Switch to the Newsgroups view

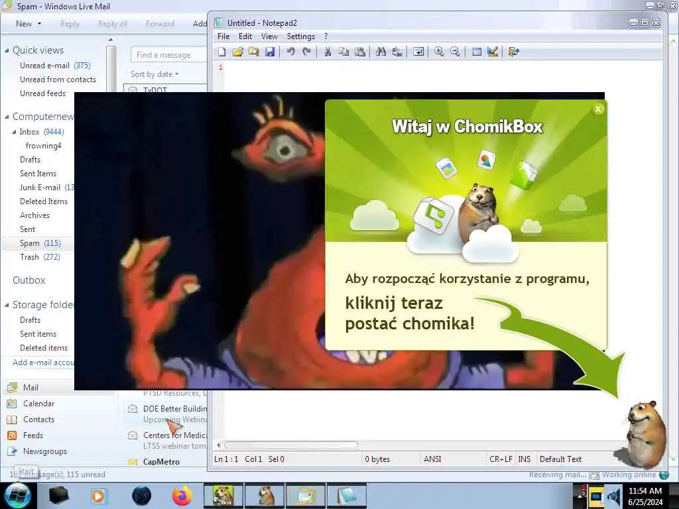click(x=45, y=451)
